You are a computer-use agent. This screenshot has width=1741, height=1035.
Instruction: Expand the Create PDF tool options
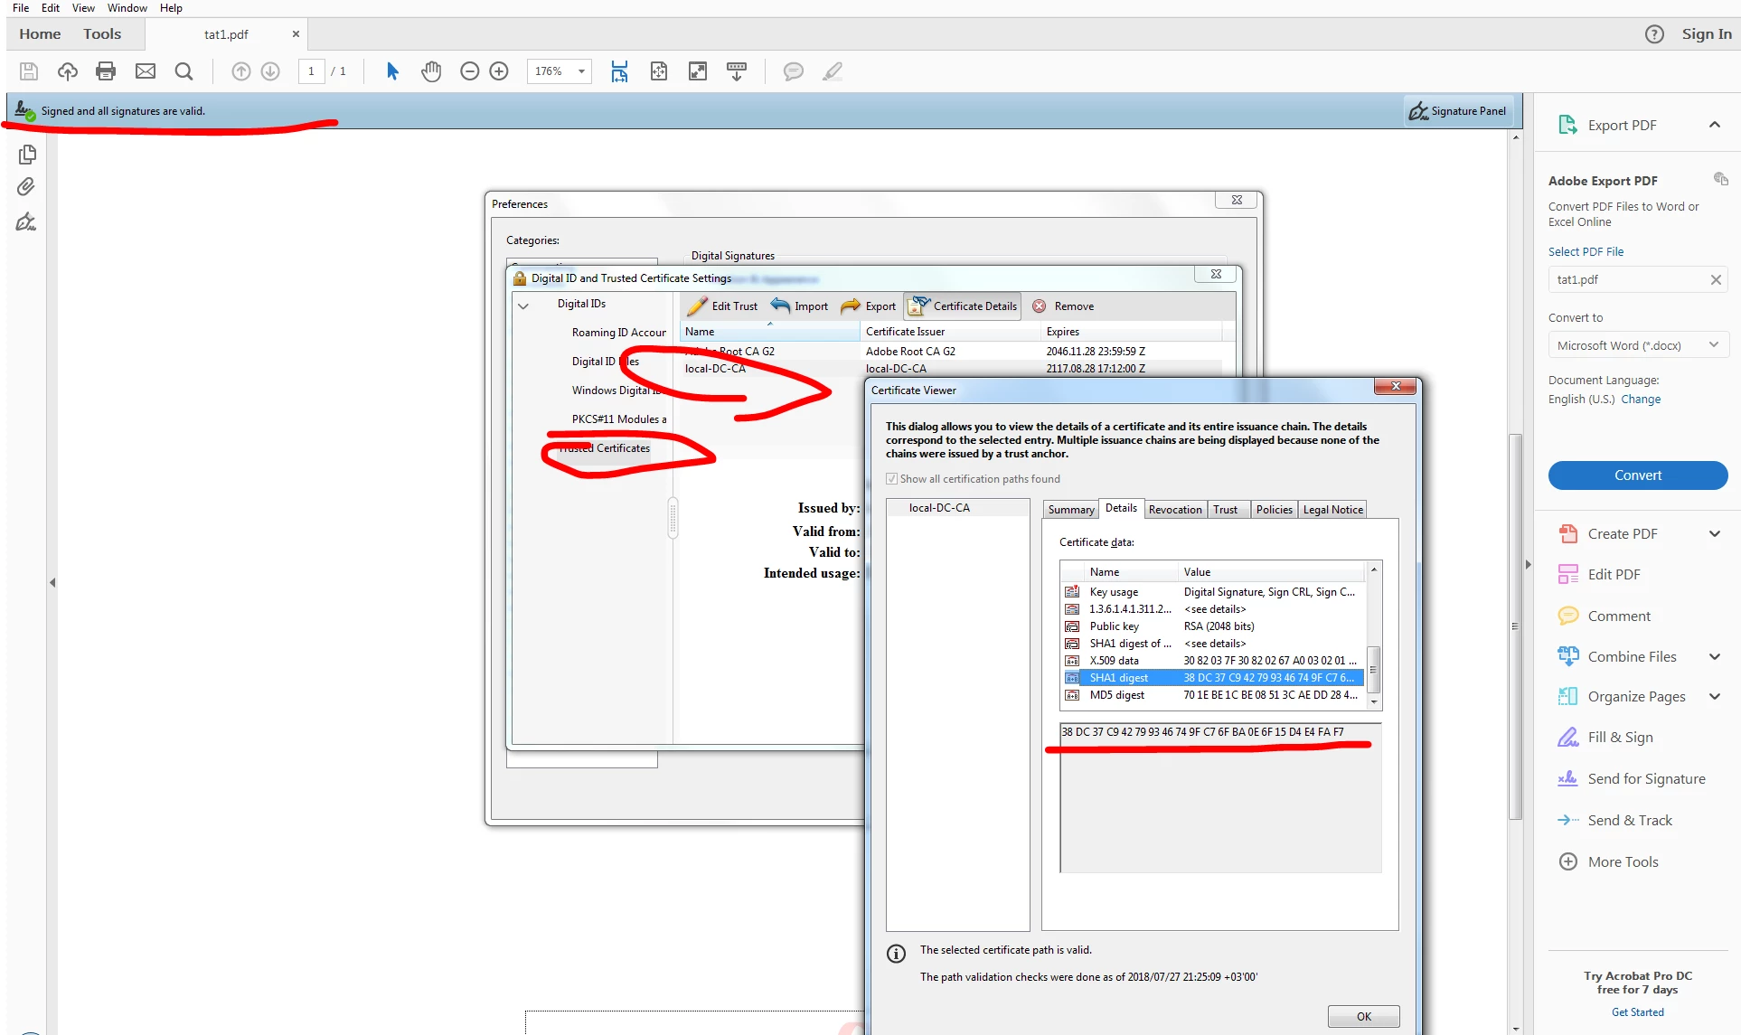1714,534
